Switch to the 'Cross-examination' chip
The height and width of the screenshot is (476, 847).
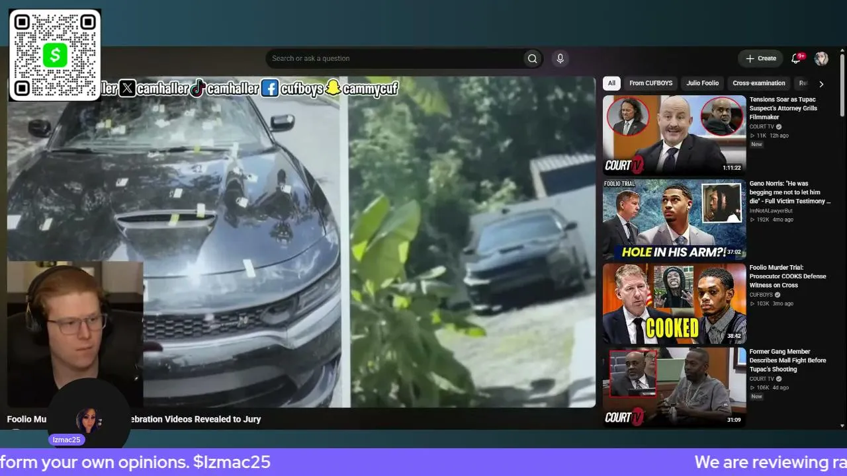tap(758, 83)
